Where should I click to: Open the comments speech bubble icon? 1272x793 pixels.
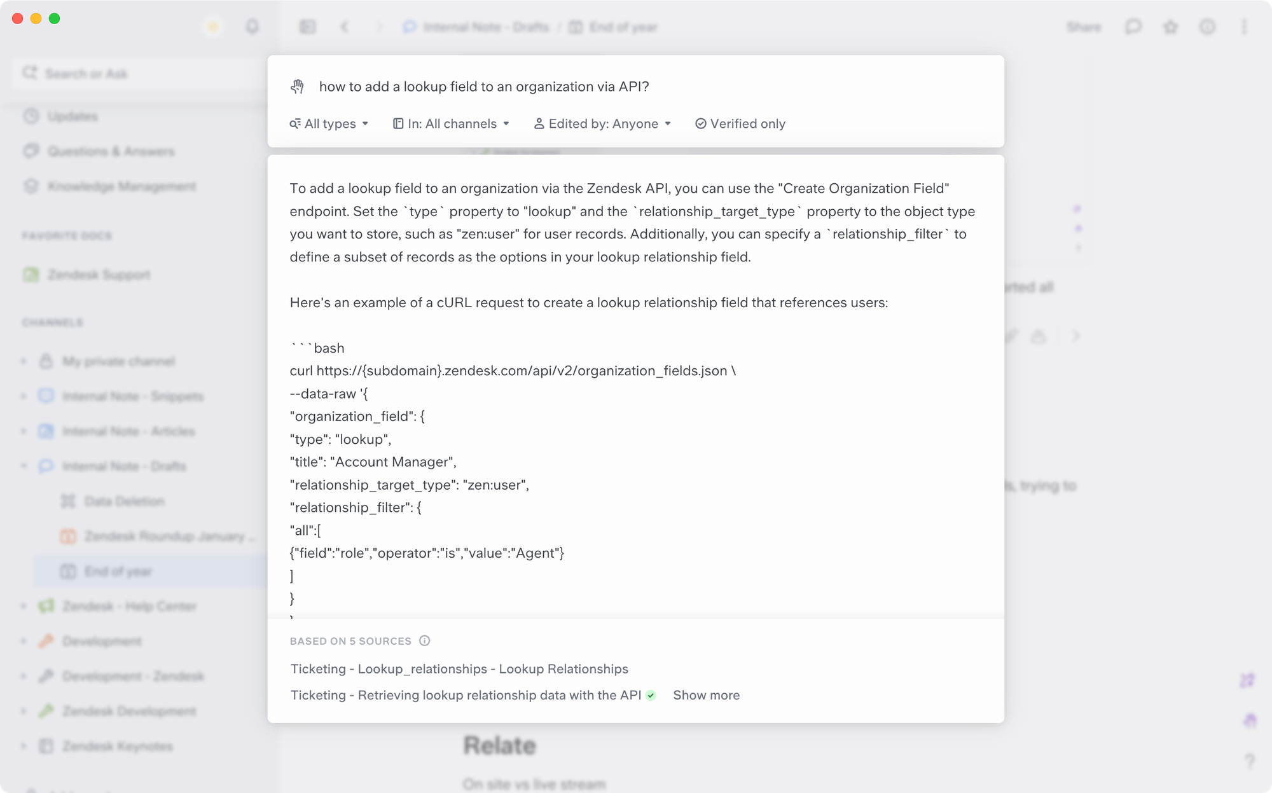tap(1133, 27)
